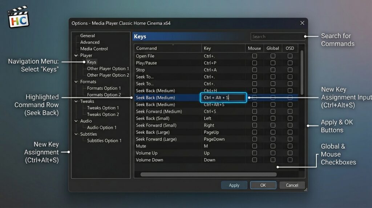372x208 pixels.
Task: Select the Volume Up command row
Action: (x=216, y=153)
